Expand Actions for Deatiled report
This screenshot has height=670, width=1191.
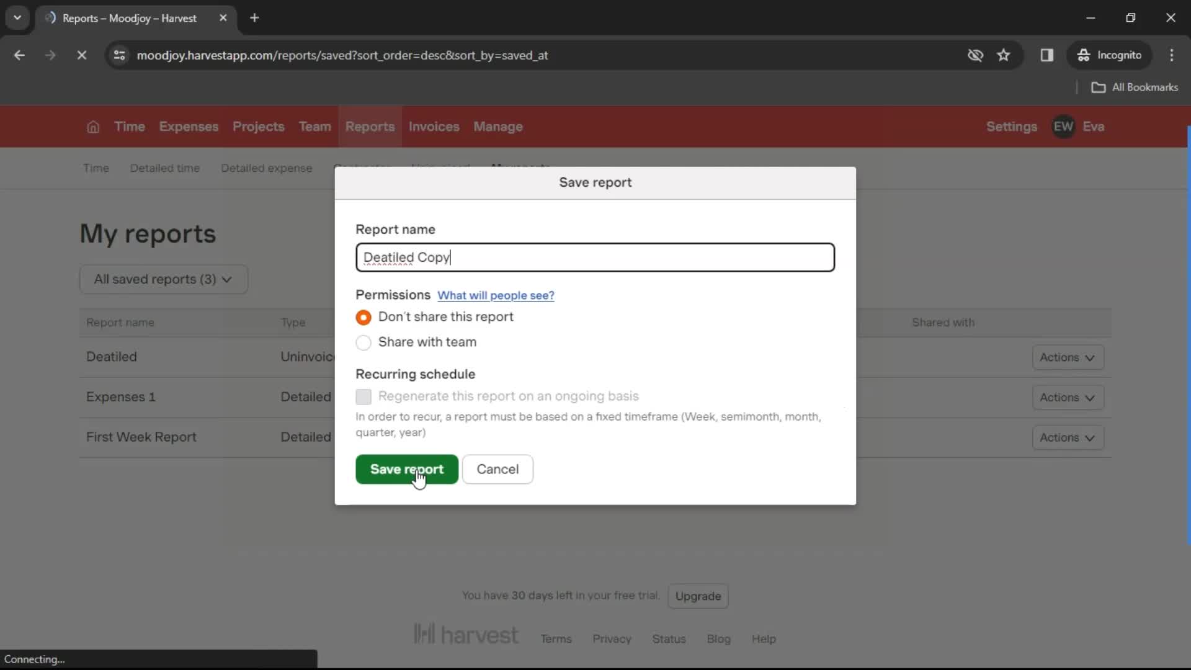[x=1067, y=357]
